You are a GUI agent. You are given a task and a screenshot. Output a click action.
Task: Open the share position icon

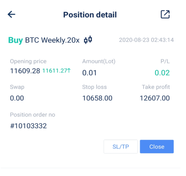coord(165,14)
